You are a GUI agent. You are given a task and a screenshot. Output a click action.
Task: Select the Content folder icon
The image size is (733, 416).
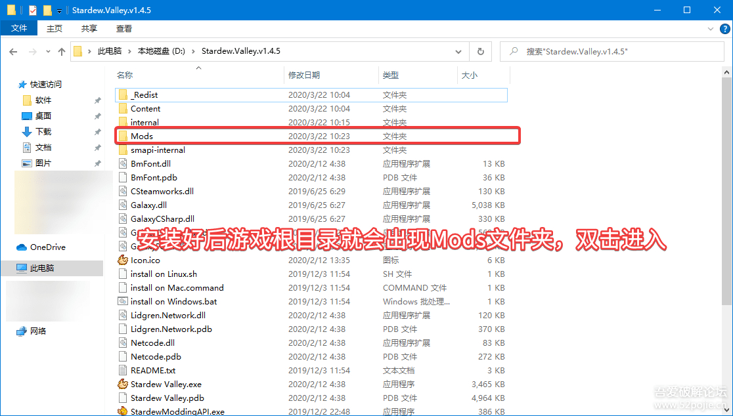click(x=123, y=108)
